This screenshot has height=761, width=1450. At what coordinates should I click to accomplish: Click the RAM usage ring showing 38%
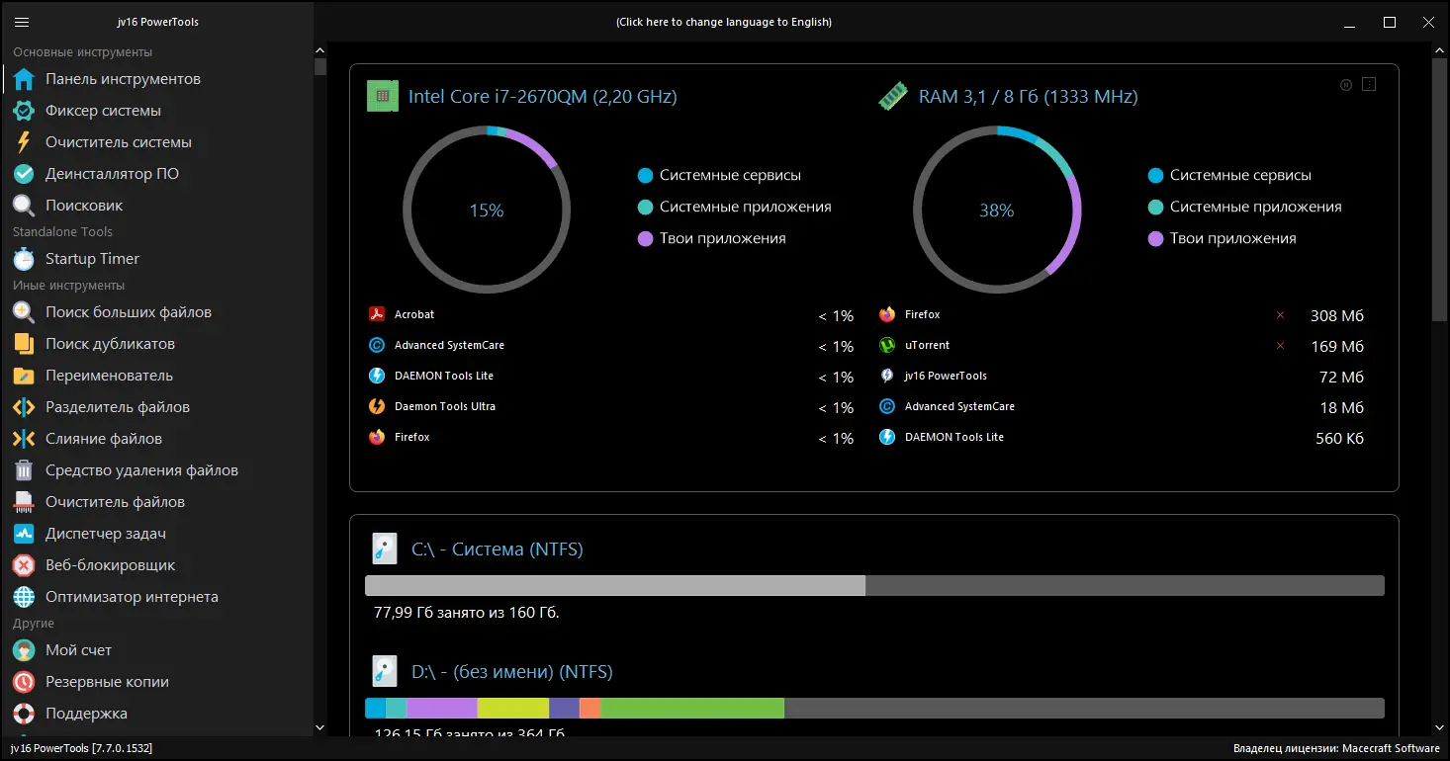point(997,210)
